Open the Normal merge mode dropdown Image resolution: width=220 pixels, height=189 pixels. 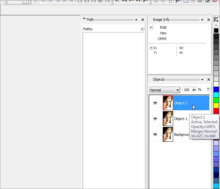click(x=178, y=90)
